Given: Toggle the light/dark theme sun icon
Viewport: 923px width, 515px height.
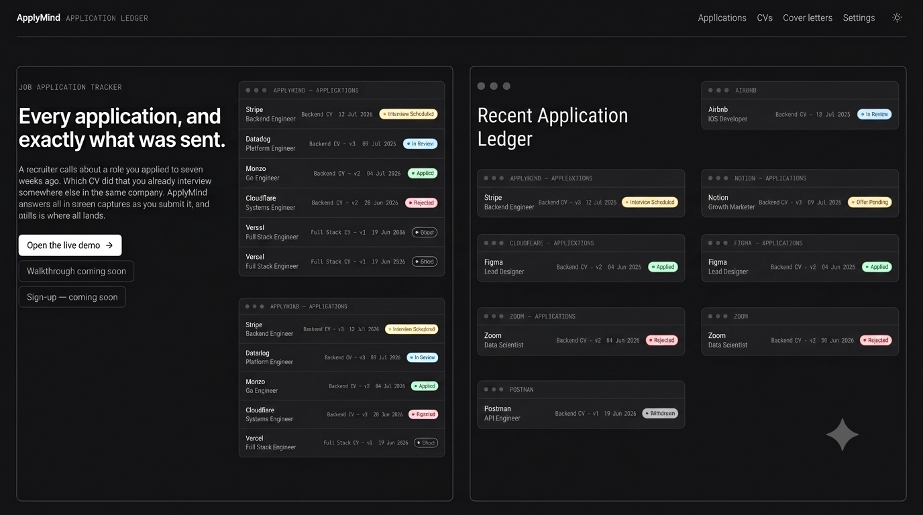Looking at the screenshot, I should click(x=897, y=18).
